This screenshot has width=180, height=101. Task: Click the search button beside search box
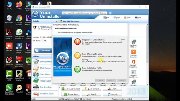[x=110, y=13]
